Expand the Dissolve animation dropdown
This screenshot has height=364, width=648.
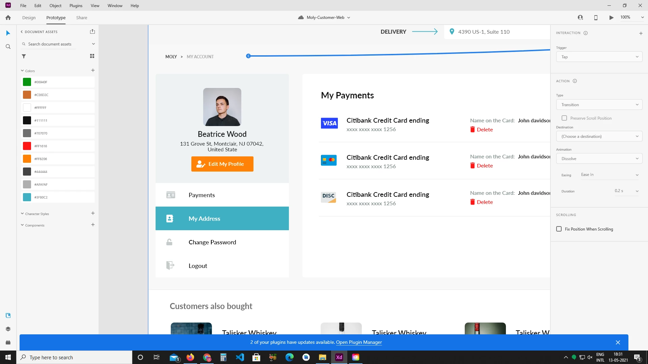click(x=599, y=158)
